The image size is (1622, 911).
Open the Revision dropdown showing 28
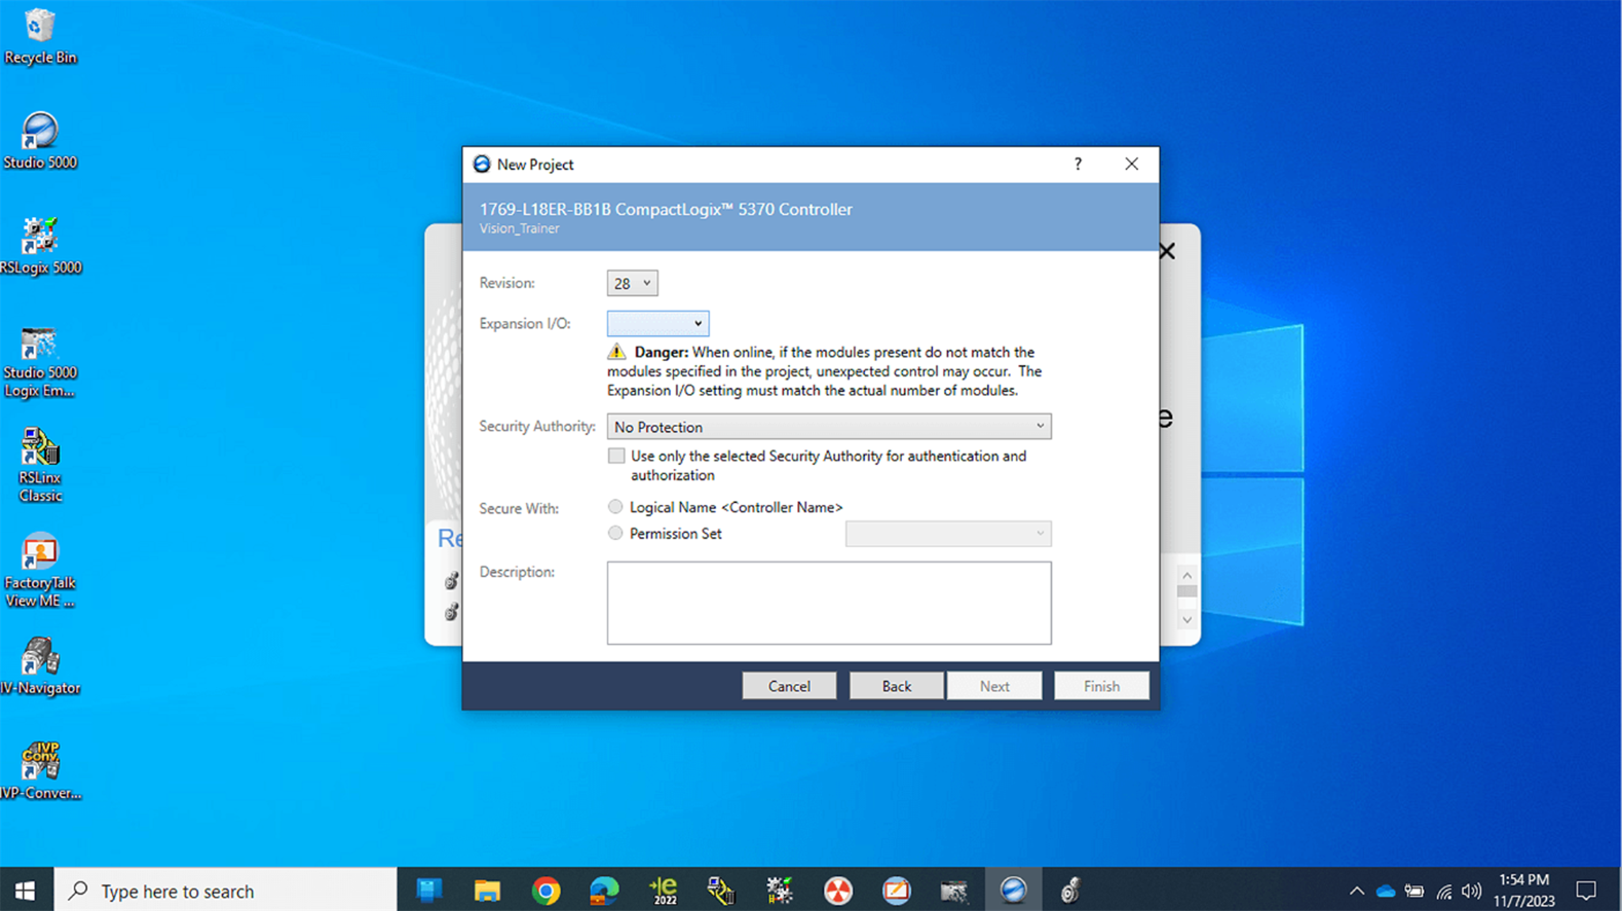632,283
